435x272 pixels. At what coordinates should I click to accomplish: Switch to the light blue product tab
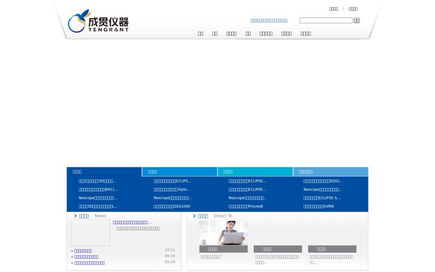coord(330,172)
